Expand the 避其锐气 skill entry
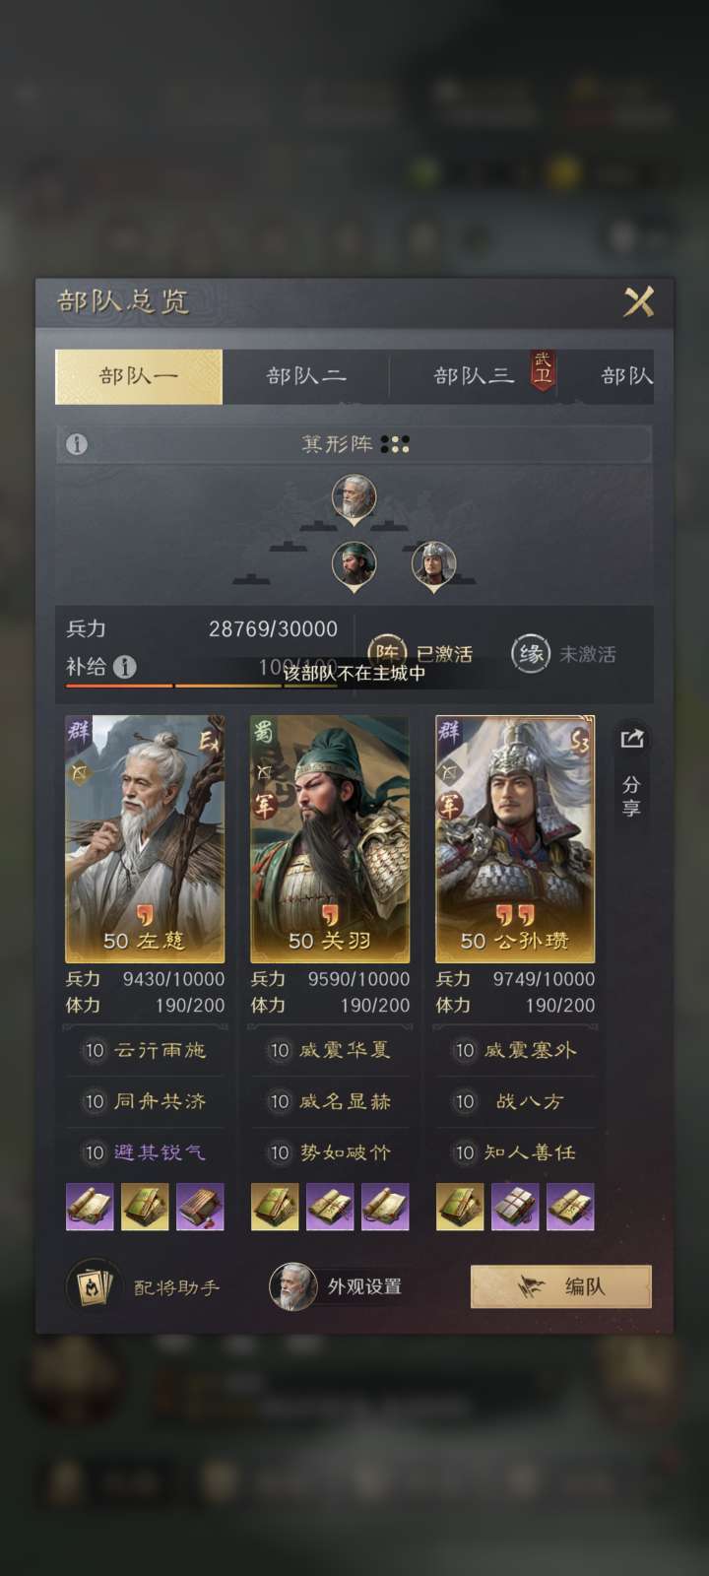Image resolution: width=709 pixels, height=1576 pixels. pyautogui.click(x=145, y=1152)
